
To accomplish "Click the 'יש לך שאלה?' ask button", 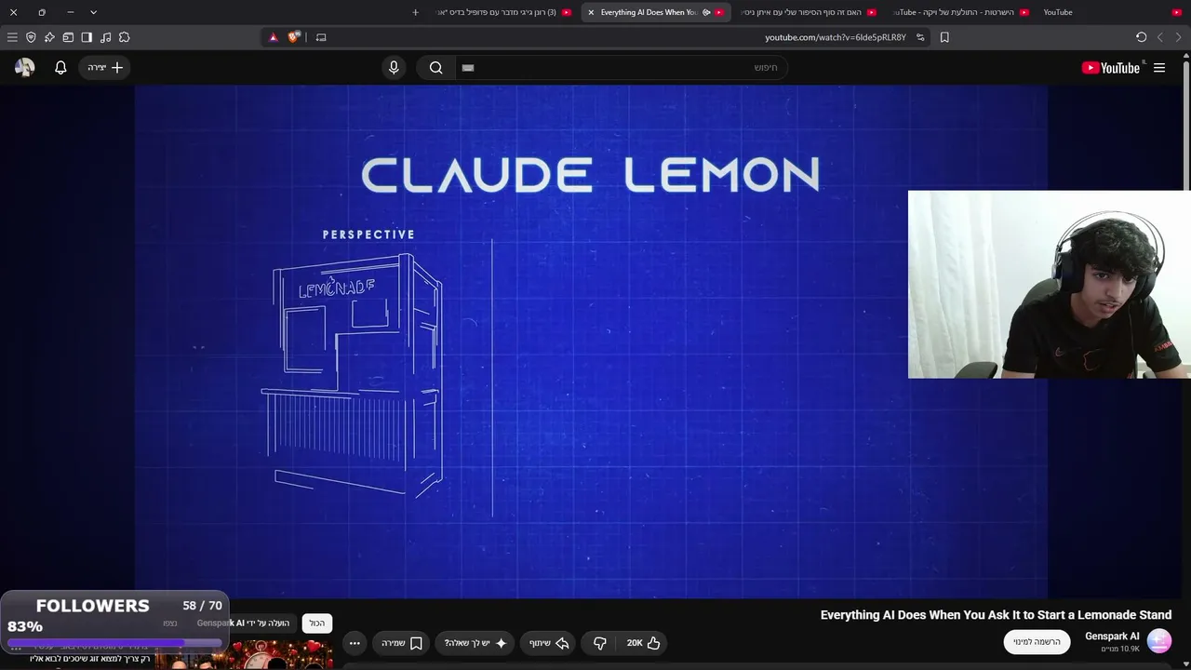I will pos(475,643).
